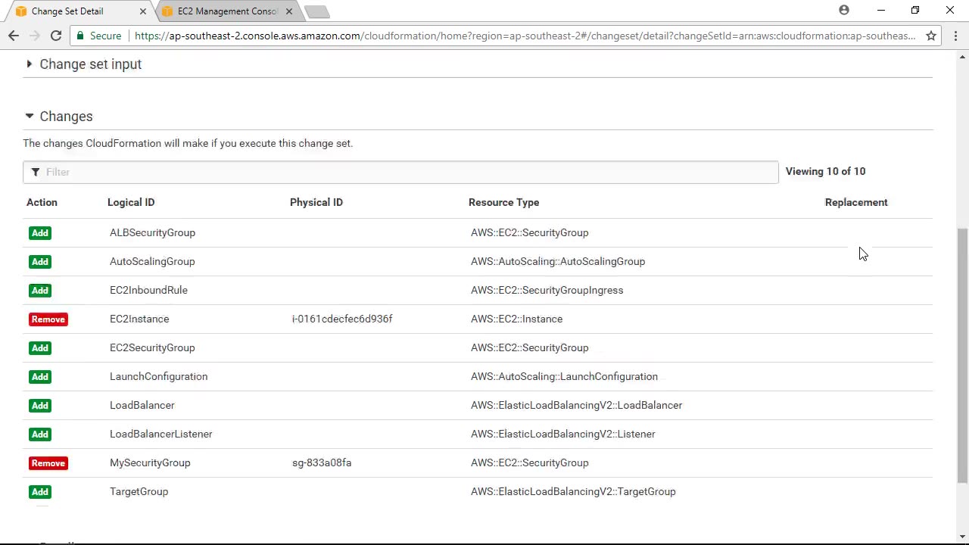Click the Add badge for EC2InboundRule
The image size is (969, 545).
coord(40,291)
